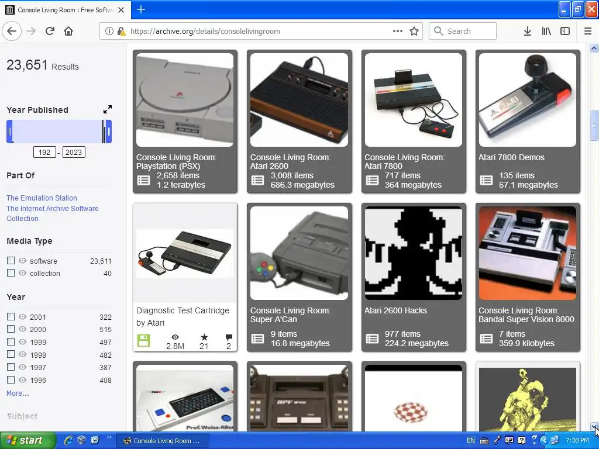Click the forward navigation arrow
The height and width of the screenshot is (449, 599).
[x=31, y=32]
